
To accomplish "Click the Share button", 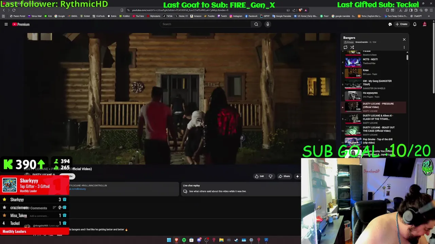I will pyautogui.click(x=284, y=176).
